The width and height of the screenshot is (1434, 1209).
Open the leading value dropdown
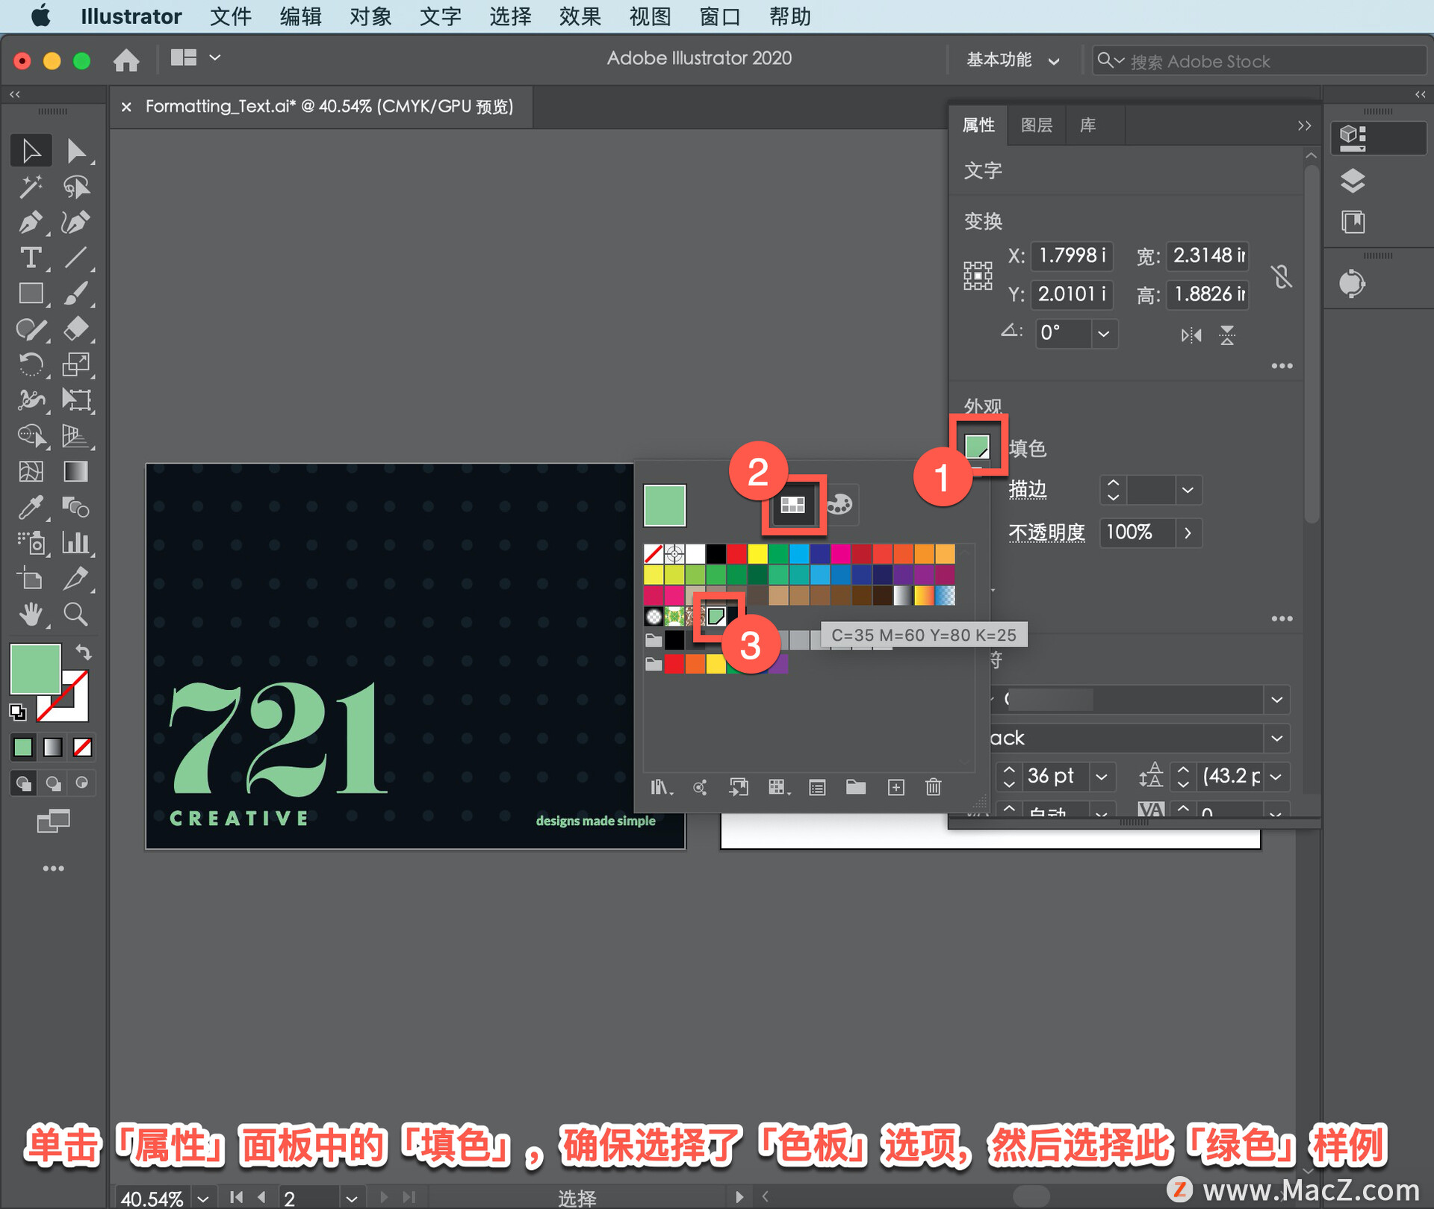[1276, 777]
